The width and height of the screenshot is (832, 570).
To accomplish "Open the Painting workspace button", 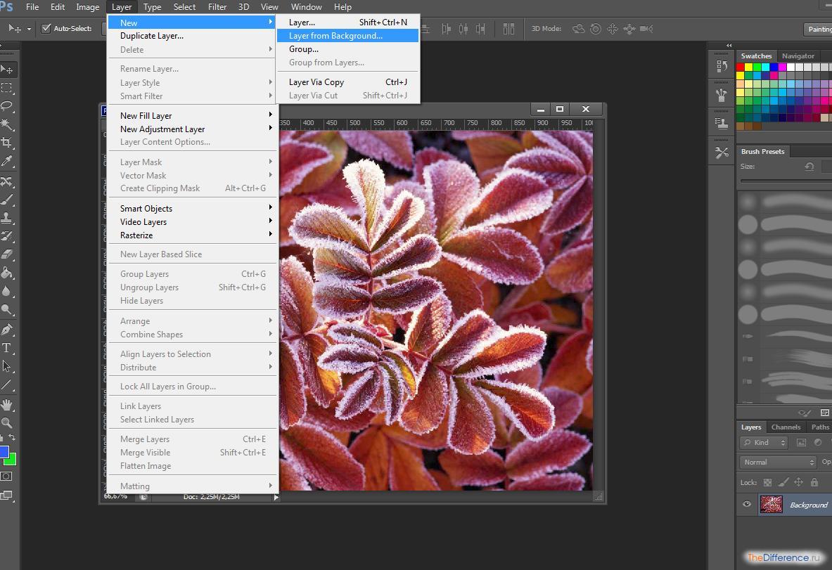I will pos(818,29).
